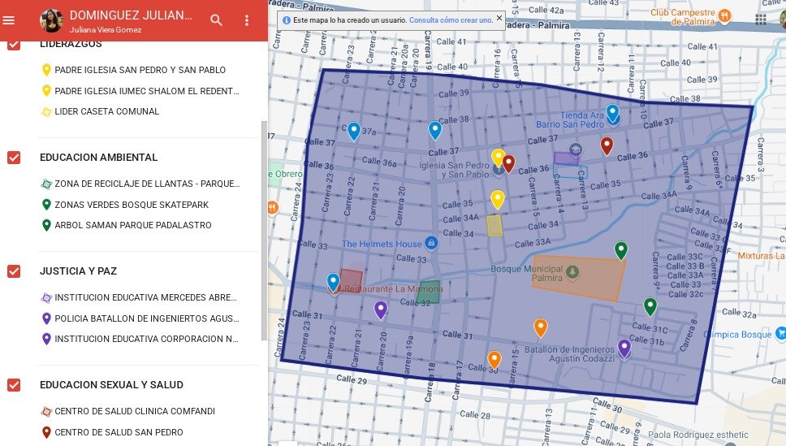Click the JUSTICIA Y PAZ layer heading
786x446 pixels.
(79, 271)
